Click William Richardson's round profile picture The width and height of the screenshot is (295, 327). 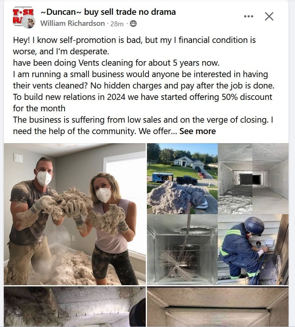point(29,22)
